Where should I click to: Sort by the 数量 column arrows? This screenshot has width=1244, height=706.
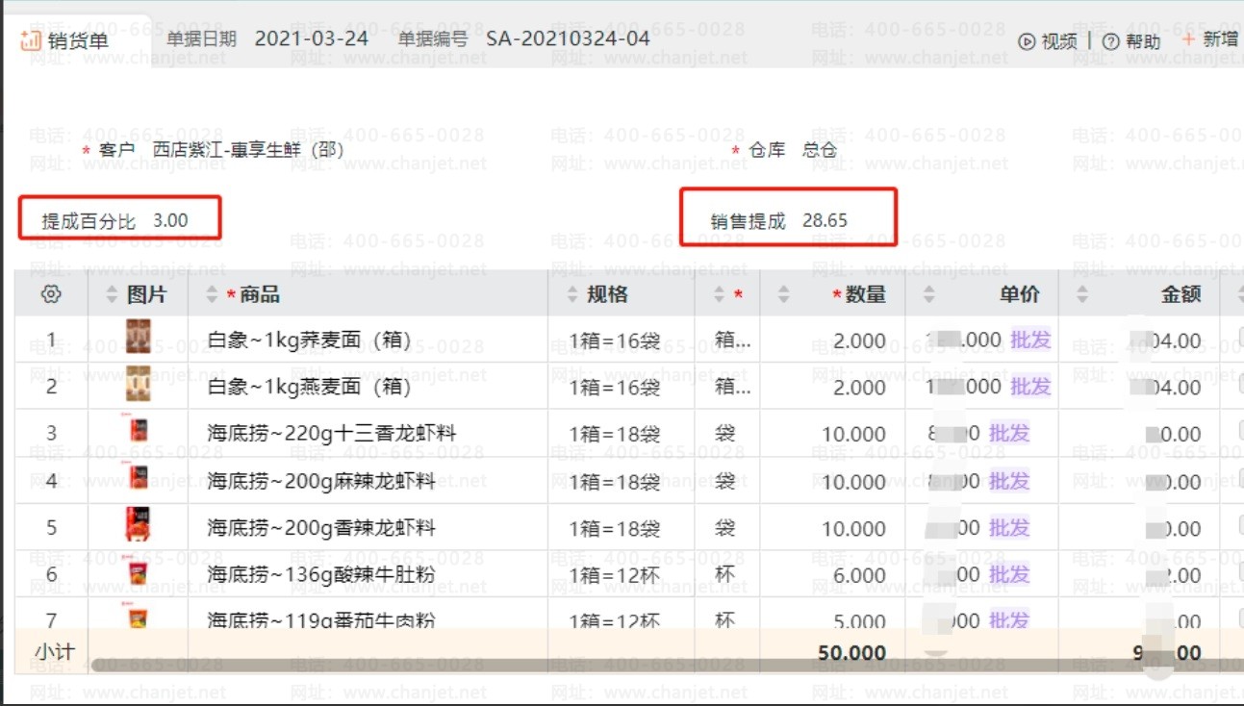tap(783, 295)
